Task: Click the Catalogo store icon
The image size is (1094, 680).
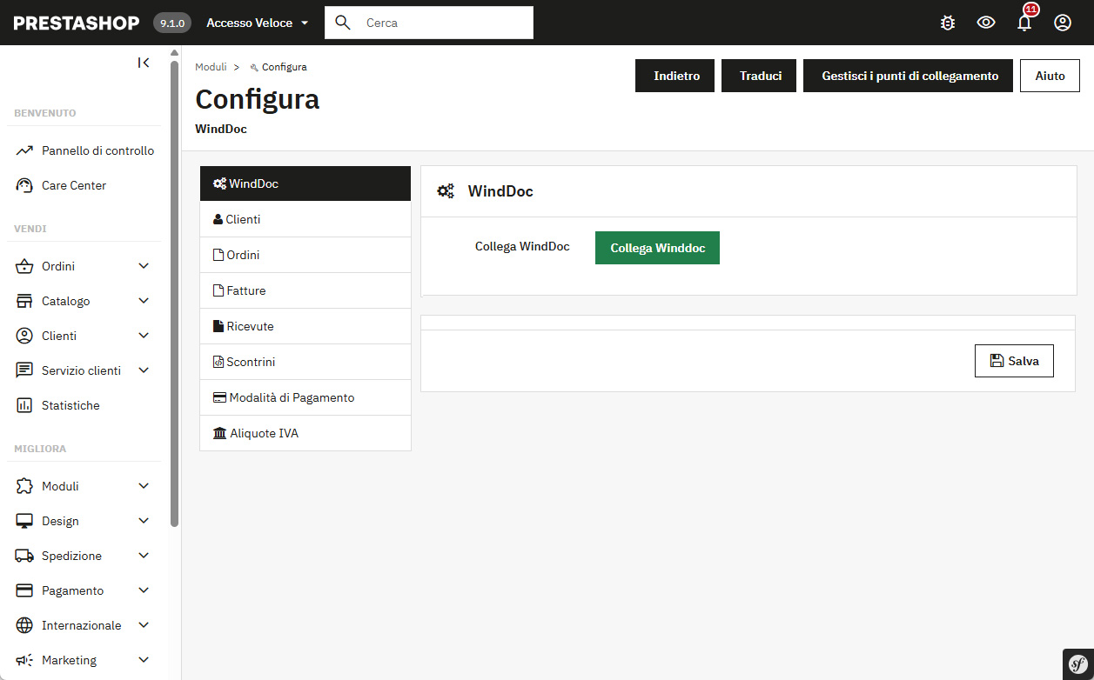Action: [x=24, y=302]
